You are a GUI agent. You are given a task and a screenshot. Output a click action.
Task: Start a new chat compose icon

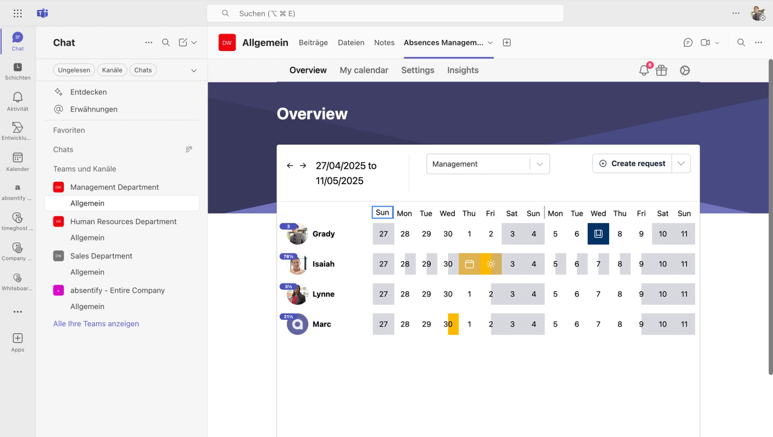183,43
